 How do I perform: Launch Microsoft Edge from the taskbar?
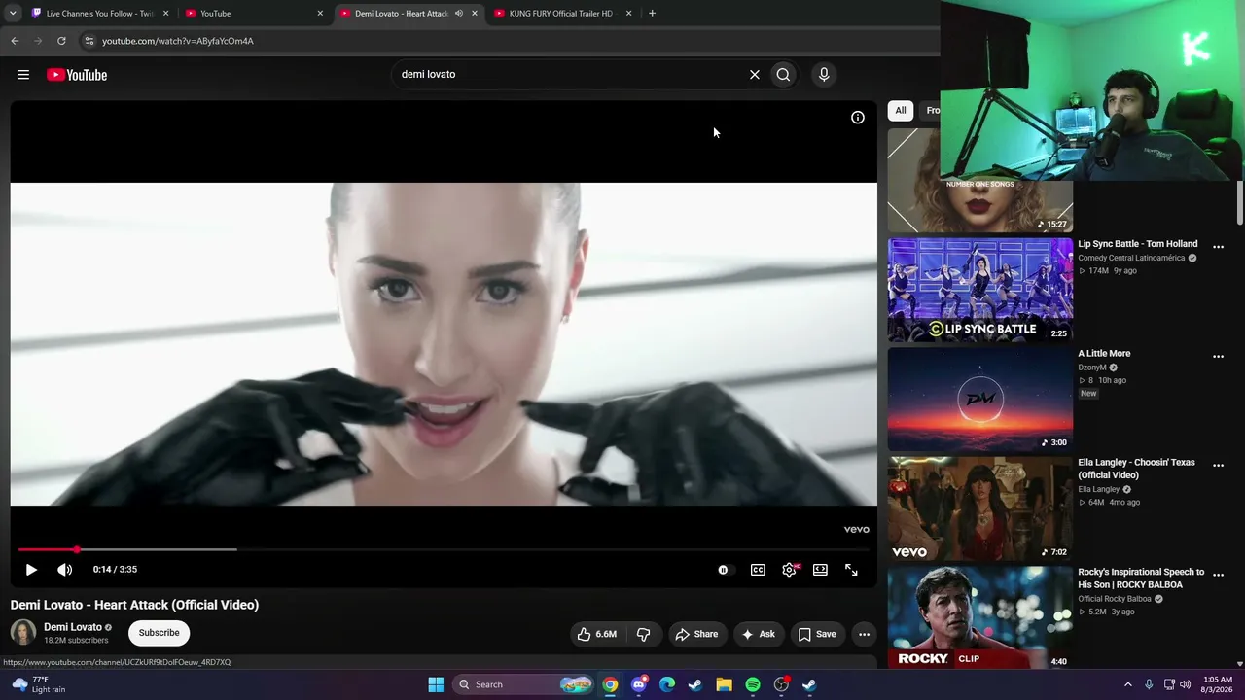(666, 684)
